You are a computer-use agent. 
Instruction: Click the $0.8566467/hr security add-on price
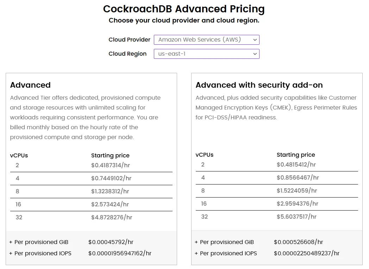pos(298,177)
